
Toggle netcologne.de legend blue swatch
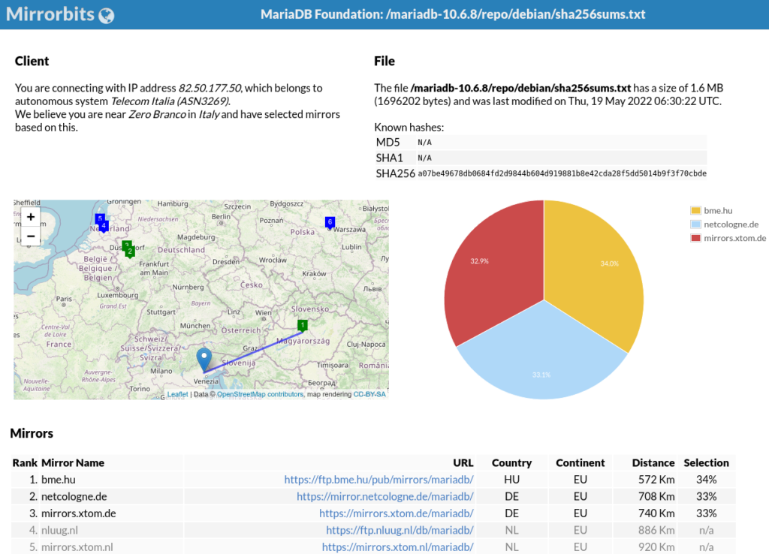pyautogui.click(x=695, y=224)
